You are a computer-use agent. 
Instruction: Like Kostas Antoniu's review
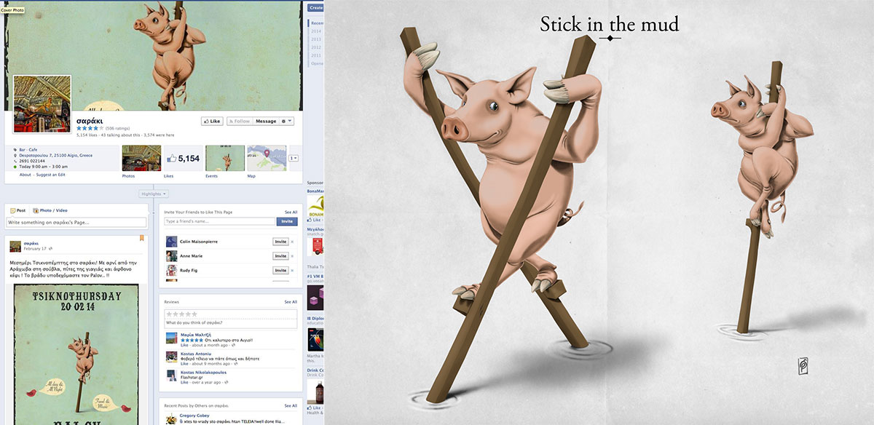point(184,363)
